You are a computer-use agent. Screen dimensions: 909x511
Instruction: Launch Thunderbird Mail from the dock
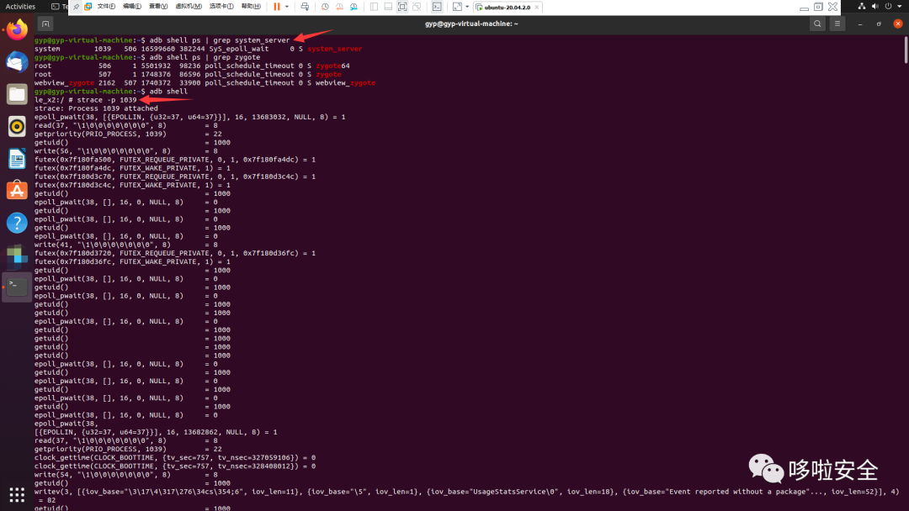pos(17,62)
